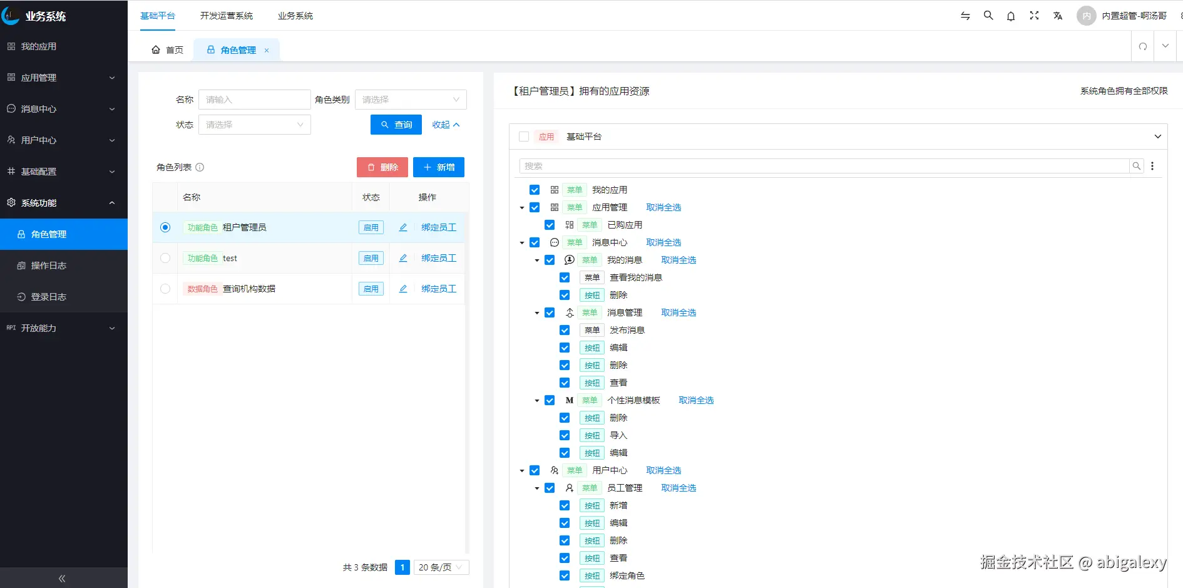Image resolution: width=1183 pixels, height=588 pixels.
Task: Click 取消全选 next to 用户中心
Action: click(x=663, y=470)
